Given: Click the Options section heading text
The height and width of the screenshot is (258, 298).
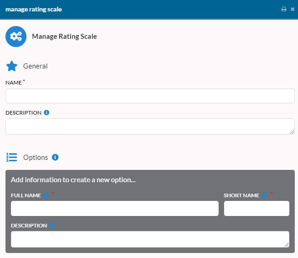Looking at the screenshot, I should tap(36, 158).
